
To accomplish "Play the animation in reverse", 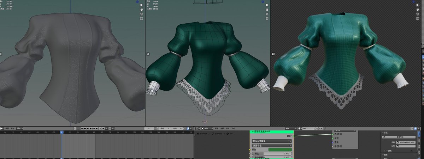I will [x=88, y=128].
